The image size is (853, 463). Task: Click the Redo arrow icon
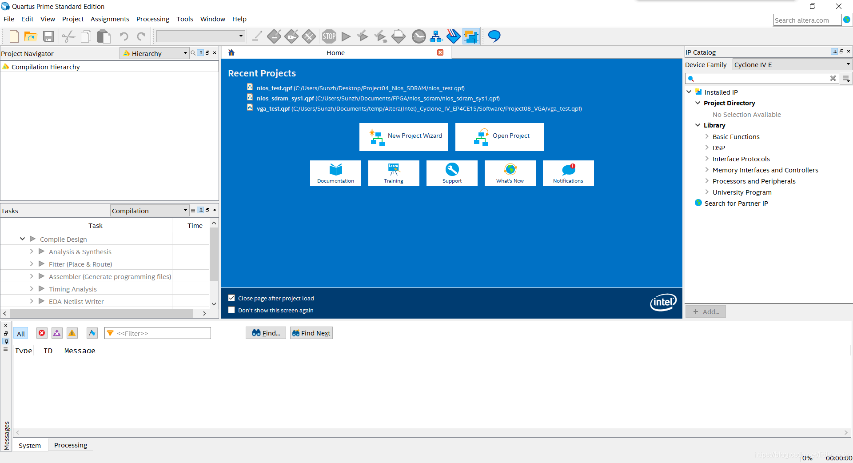pyautogui.click(x=141, y=36)
